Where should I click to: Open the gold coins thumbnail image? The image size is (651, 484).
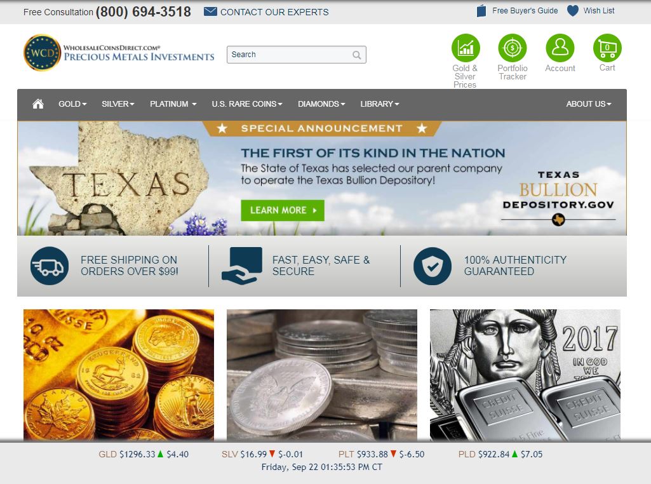point(119,375)
